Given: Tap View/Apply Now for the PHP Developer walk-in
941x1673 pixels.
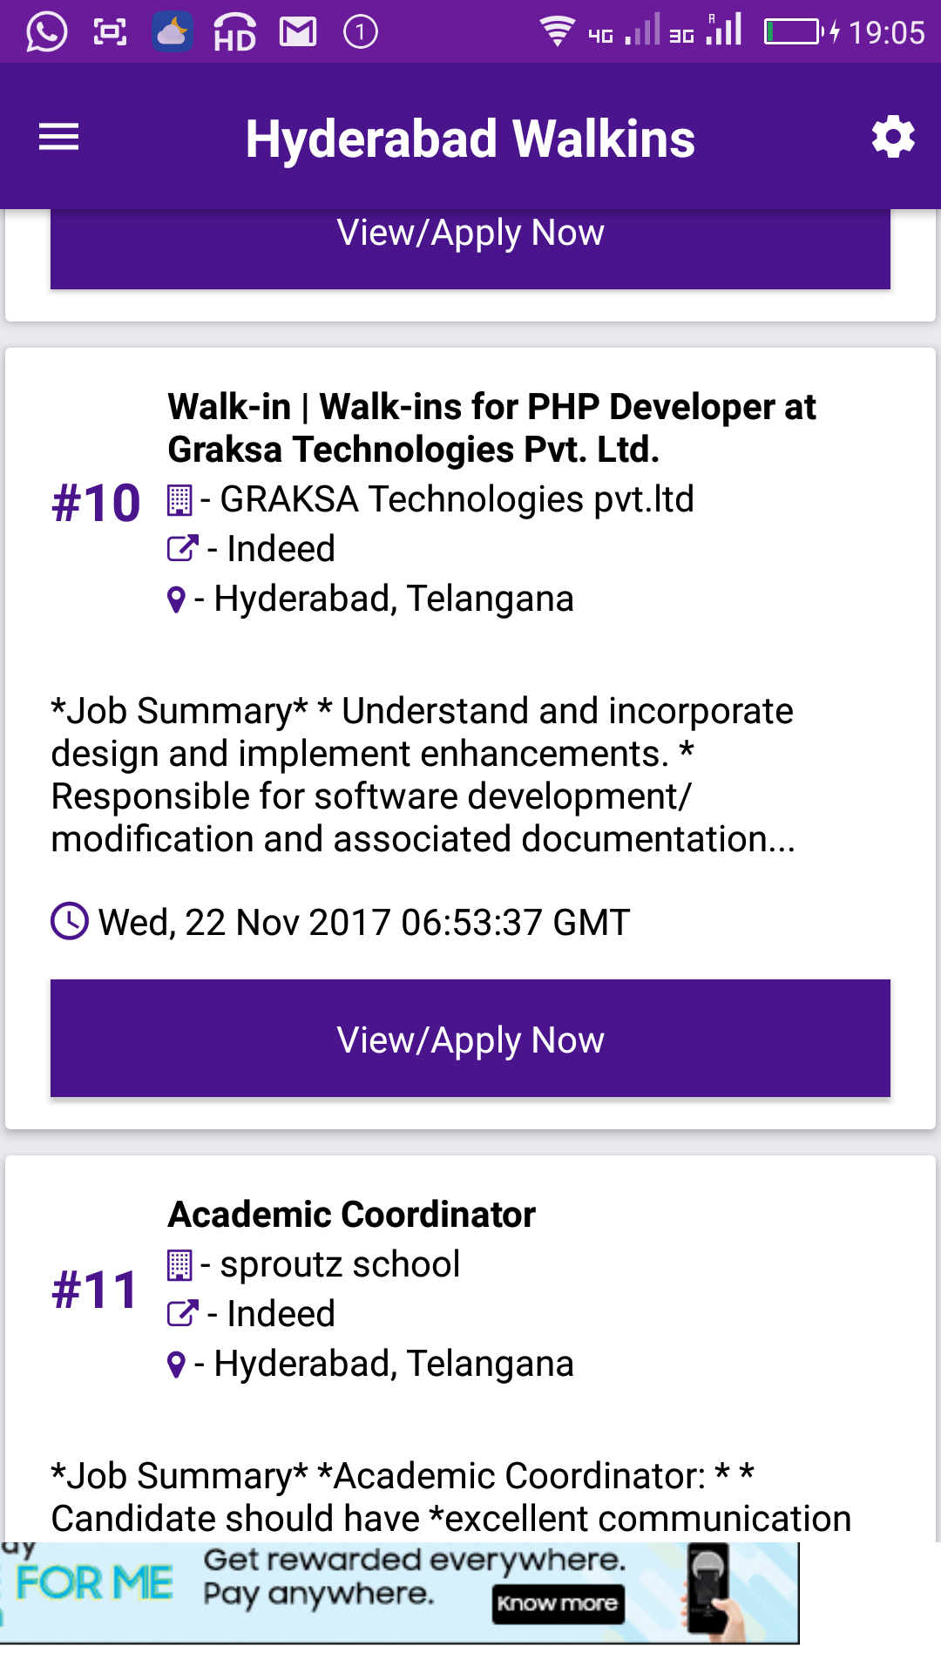Looking at the screenshot, I should click(x=470, y=1037).
